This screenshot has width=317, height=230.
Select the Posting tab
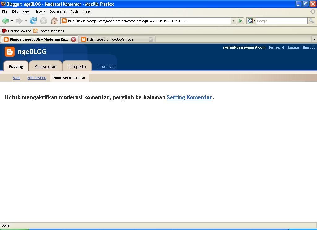[x=16, y=66]
